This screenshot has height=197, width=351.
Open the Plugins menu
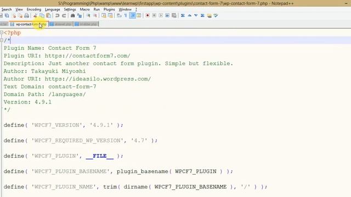pyautogui.click(x=109, y=9)
